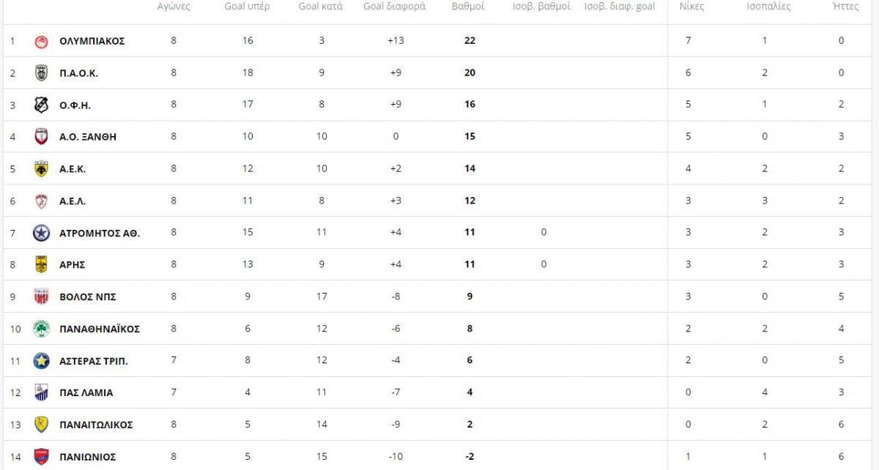Click the Volos NPS team logo
The height and width of the screenshot is (470, 879).
tap(41, 296)
